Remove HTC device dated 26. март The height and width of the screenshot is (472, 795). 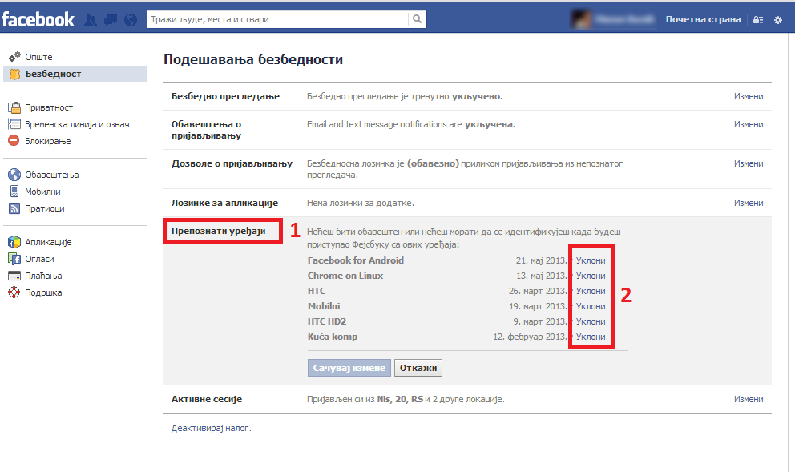591,291
